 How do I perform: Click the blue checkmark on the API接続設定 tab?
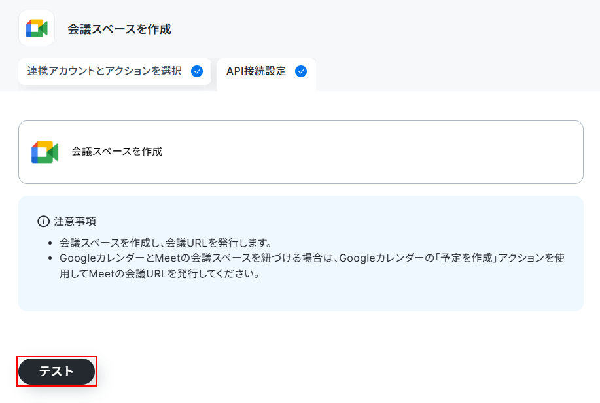click(x=301, y=71)
